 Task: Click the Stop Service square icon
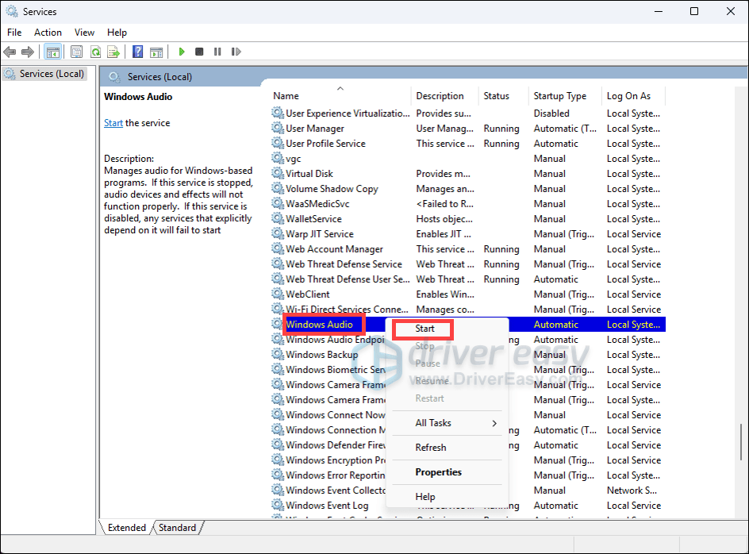pos(199,52)
